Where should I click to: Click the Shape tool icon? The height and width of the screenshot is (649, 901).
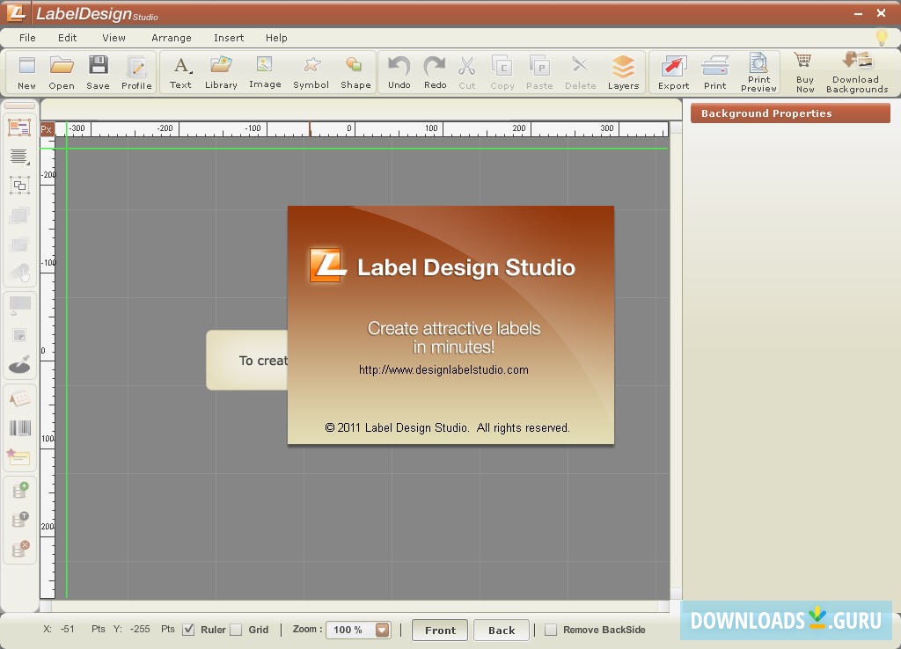pyautogui.click(x=355, y=71)
